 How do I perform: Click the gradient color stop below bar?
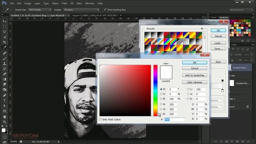click(222, 90)
